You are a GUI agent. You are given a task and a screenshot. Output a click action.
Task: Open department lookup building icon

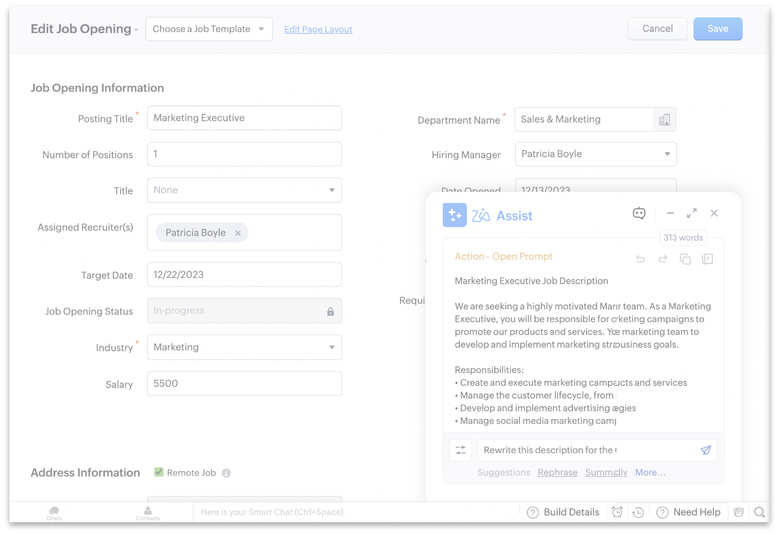[x=664, y=120]
